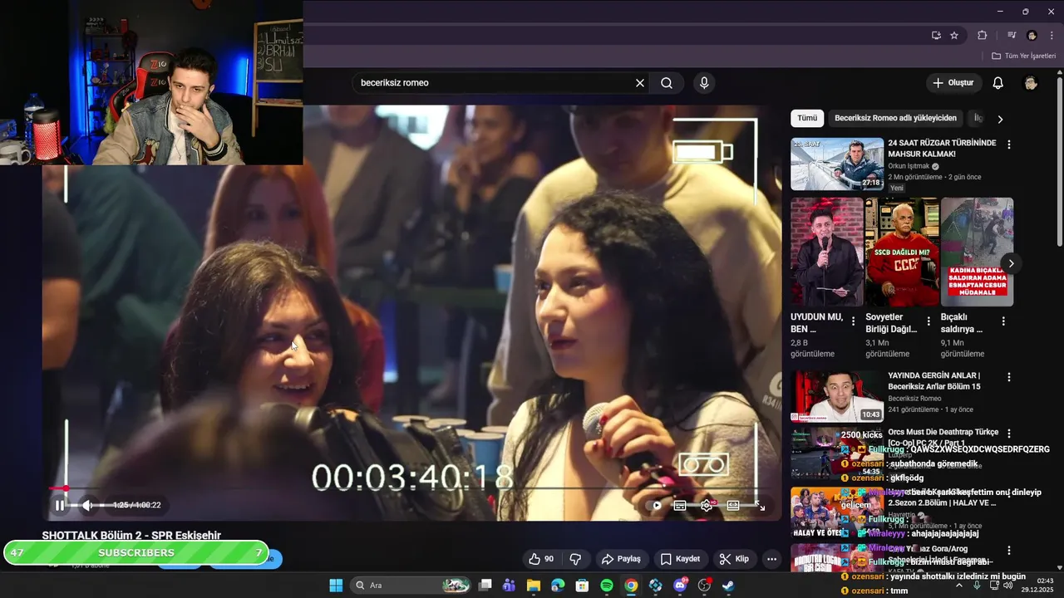Screen dimensions: 1064x598
Task: Seek on the red video progress bar
Action: coord(411,488)
